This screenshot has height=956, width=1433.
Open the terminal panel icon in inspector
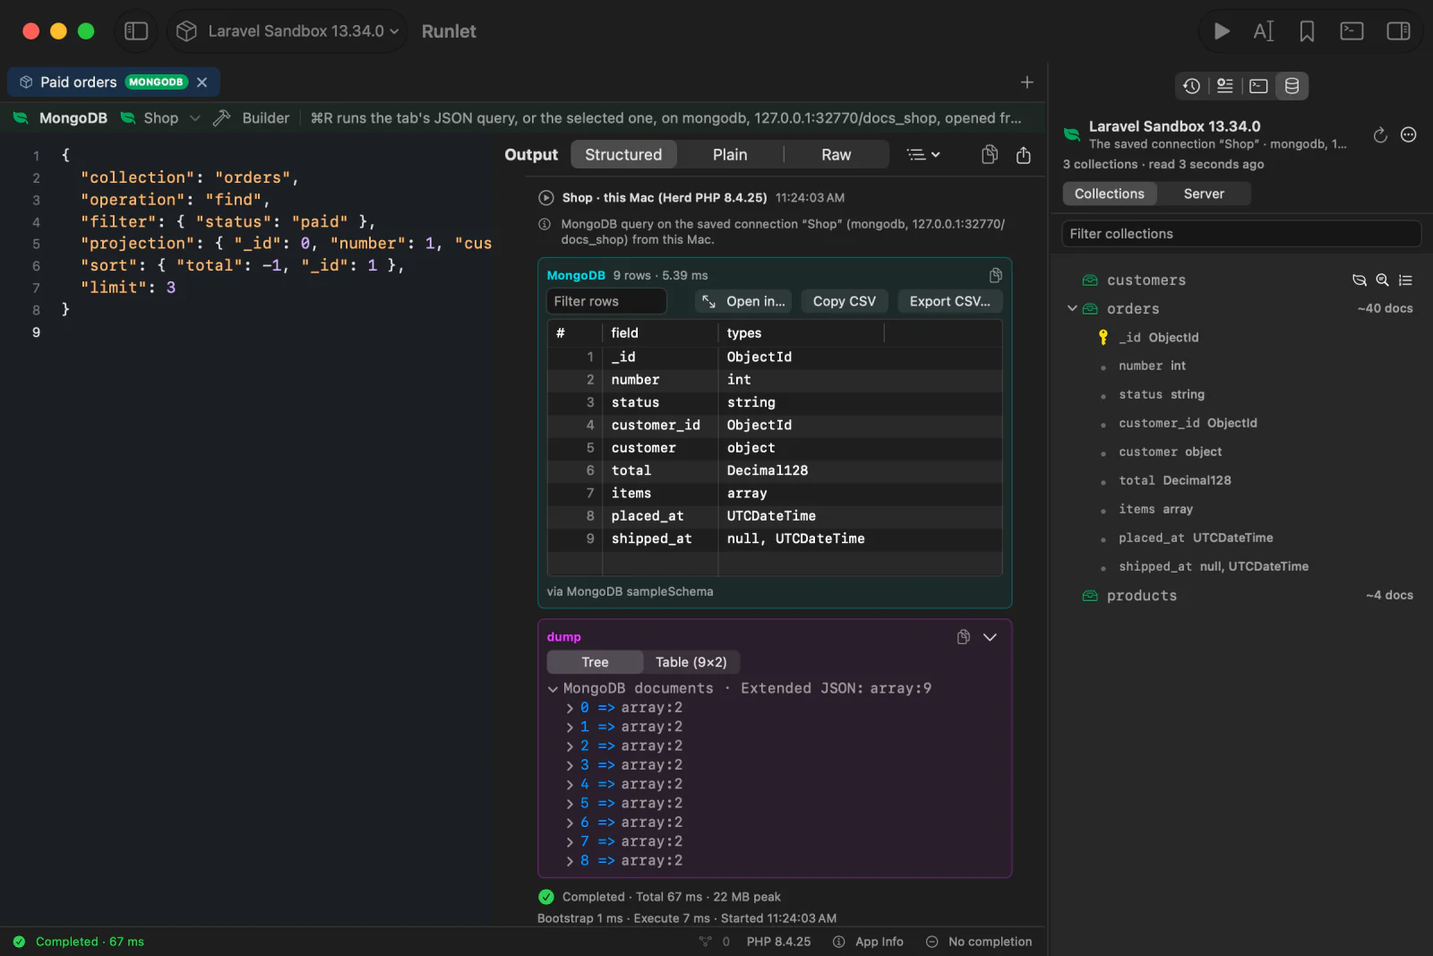(x=1258, y=86)
